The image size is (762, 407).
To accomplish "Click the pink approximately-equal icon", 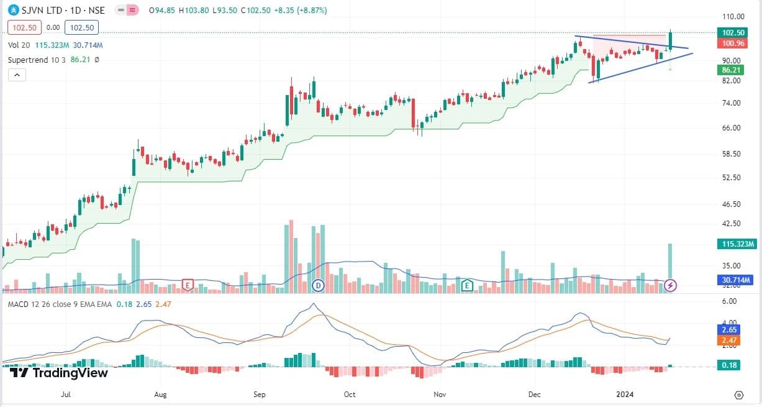I will (132, 11).
